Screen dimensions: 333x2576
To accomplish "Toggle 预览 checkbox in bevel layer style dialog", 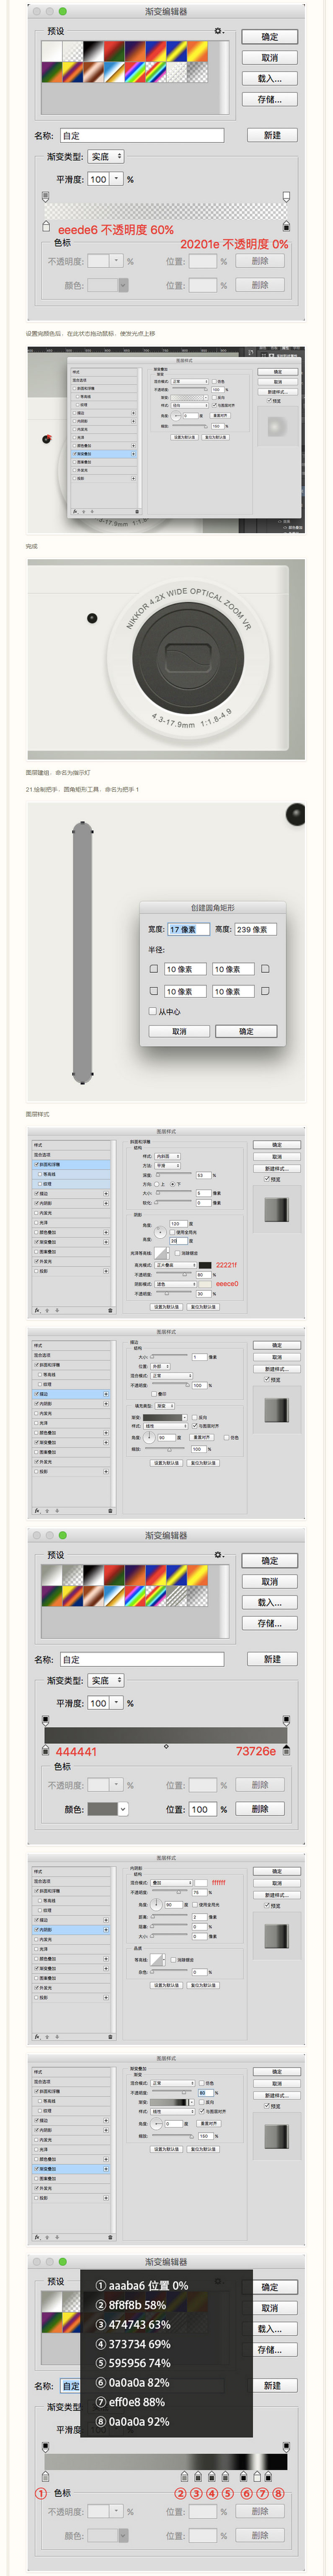I will (267, 1179).
